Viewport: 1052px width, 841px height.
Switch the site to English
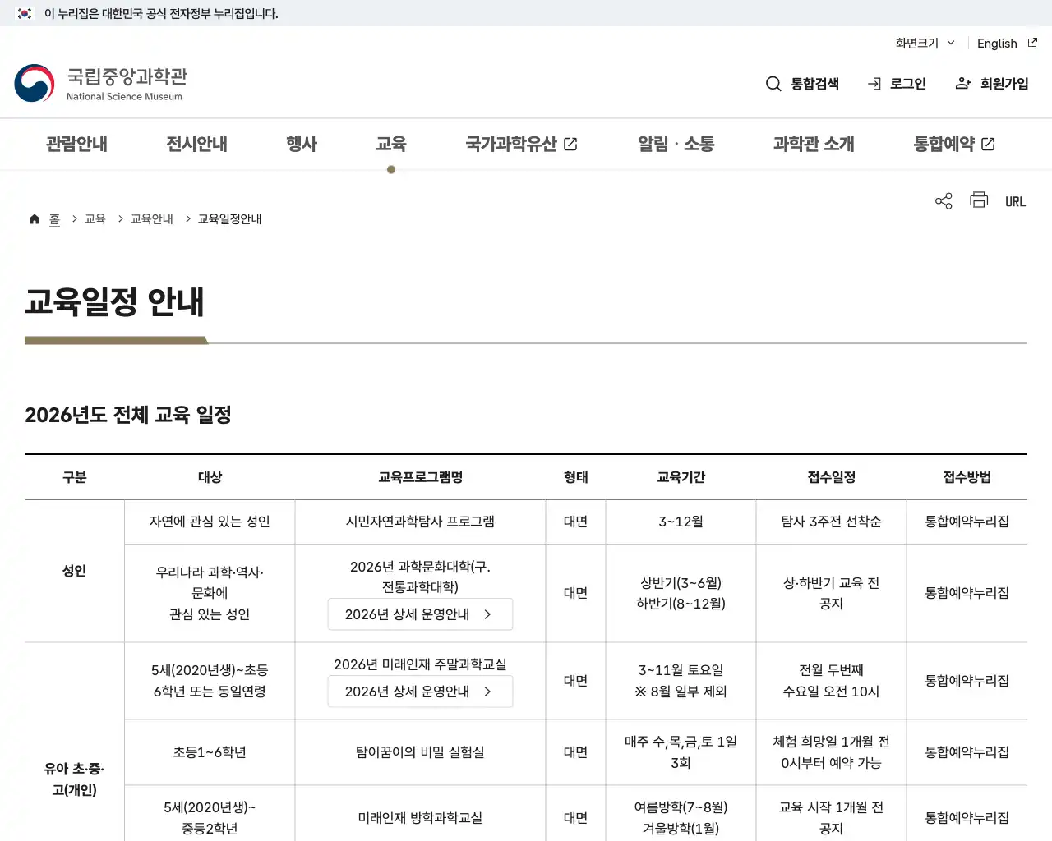click(x=997, y=44)
